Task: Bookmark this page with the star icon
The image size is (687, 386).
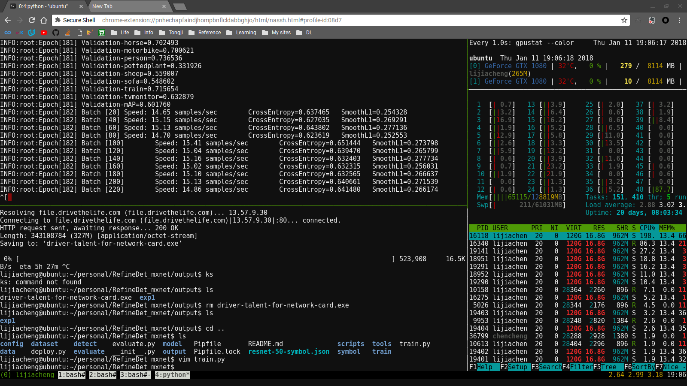Action: pos(624,20)
